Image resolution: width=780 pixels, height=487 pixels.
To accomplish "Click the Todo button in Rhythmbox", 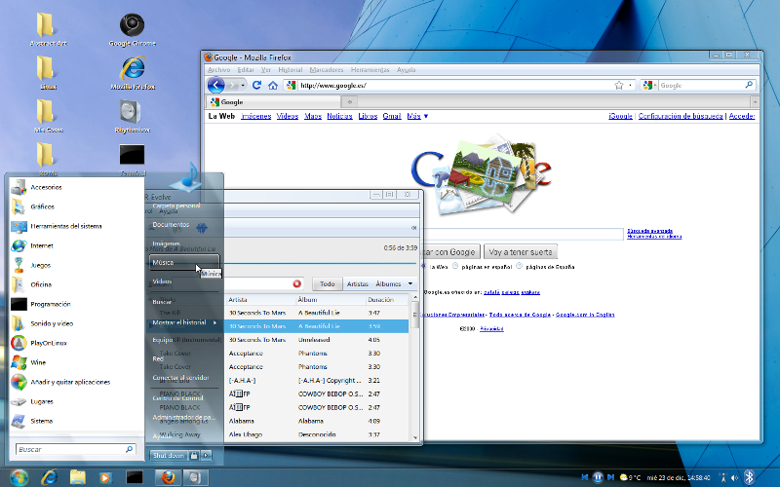I will [x=327, y=283].
